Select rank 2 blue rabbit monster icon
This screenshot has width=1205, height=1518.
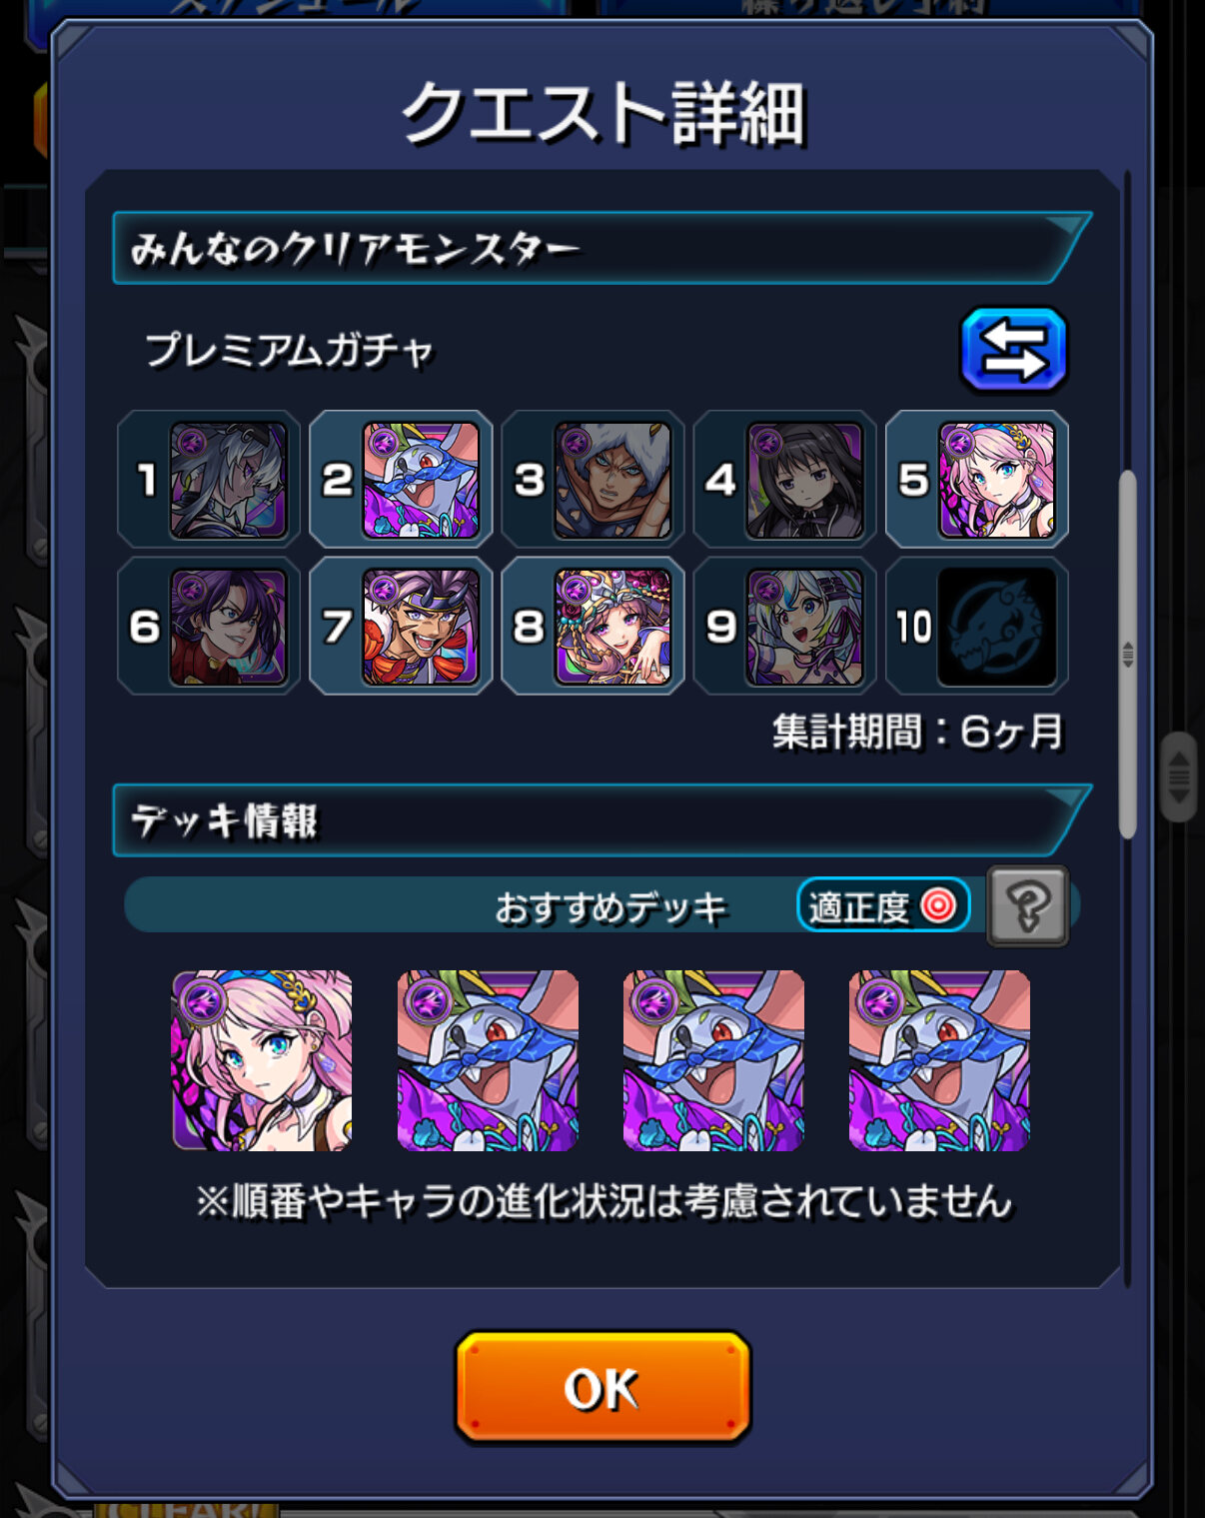click(421, 480)
